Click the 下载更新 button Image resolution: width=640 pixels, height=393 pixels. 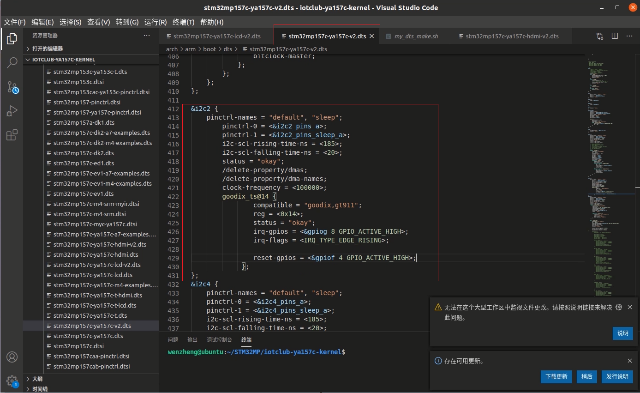coord(556,376)
